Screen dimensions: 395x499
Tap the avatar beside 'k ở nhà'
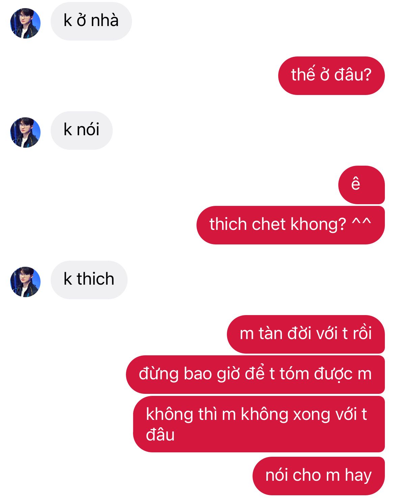tap(25, 23)
